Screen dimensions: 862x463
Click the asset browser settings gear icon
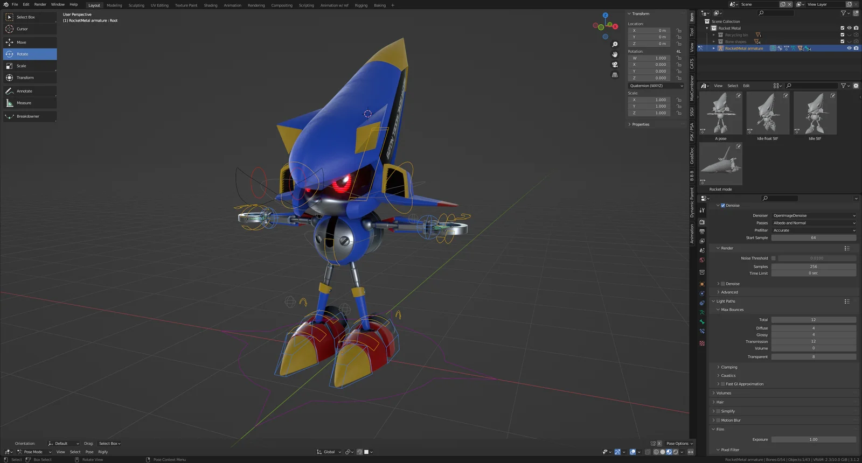[856, 86]
